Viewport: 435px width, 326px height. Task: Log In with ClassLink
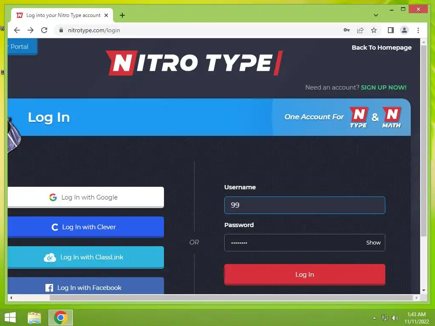pos(86,257)
